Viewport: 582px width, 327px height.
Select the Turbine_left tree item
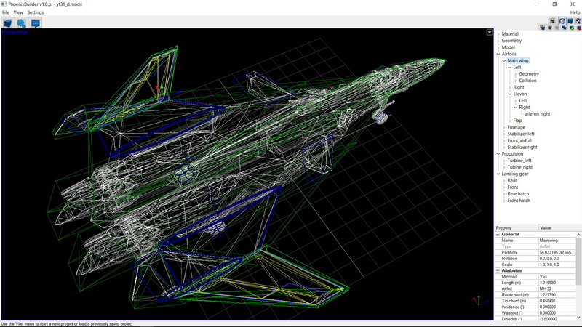(519, 161)
